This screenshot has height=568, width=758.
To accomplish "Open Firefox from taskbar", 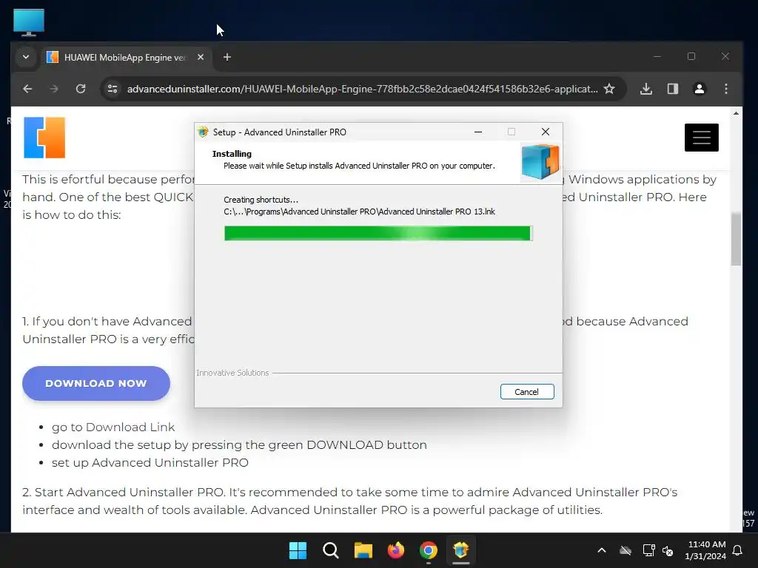I will coord(396,550).
